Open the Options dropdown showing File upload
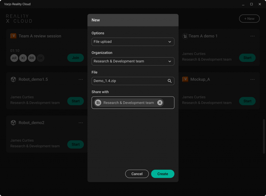Image resolution: width=266 pixels, height=196 pixels. 133,42
